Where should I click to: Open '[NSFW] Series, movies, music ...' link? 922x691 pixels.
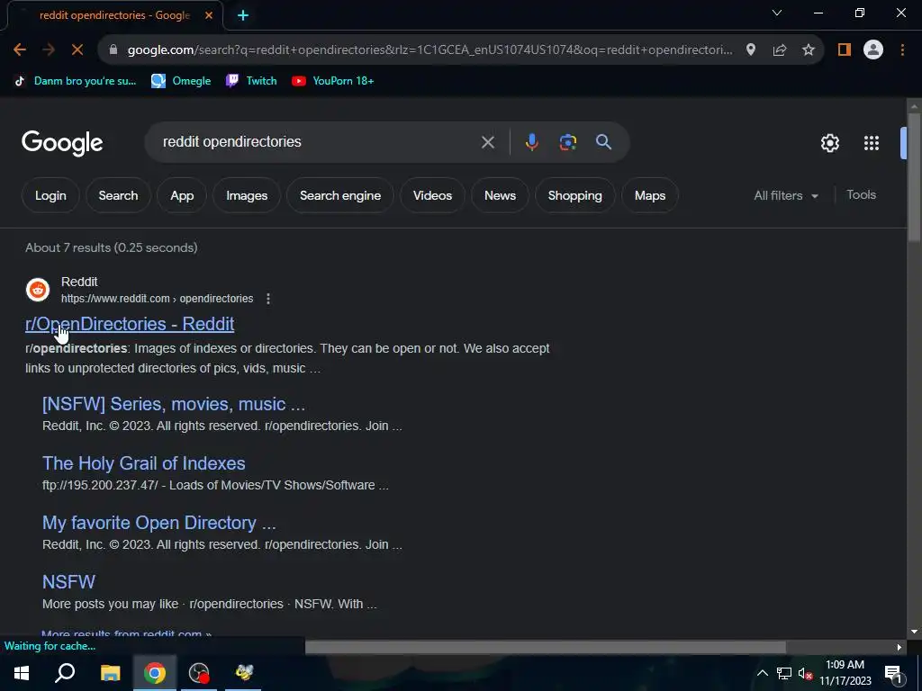coord(174,404)
